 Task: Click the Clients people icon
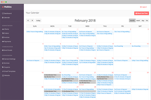(3, 29)
